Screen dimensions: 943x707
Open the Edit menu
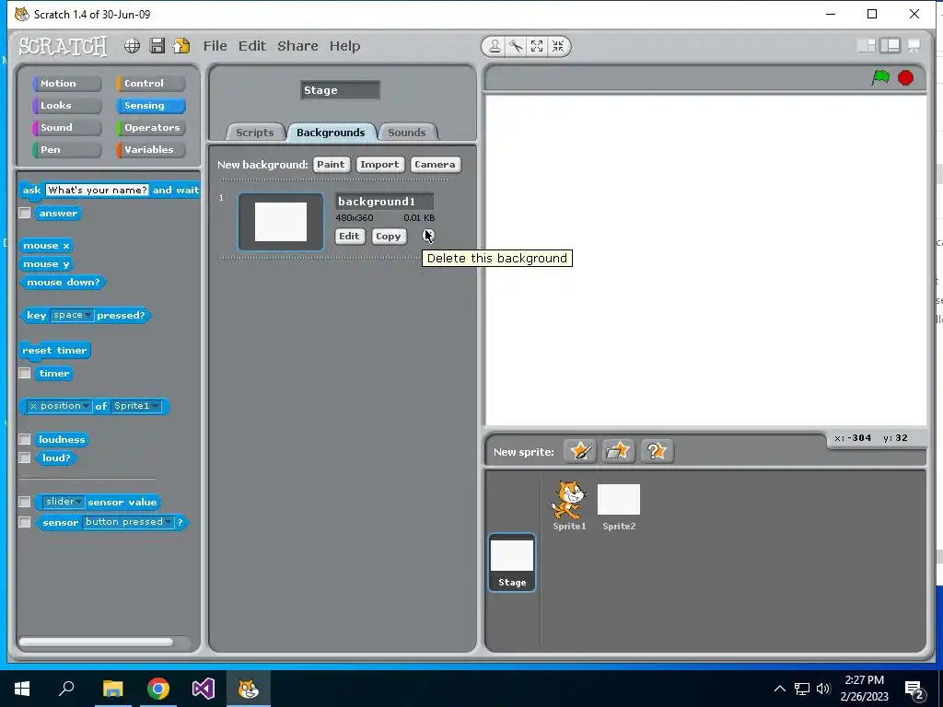252,46
